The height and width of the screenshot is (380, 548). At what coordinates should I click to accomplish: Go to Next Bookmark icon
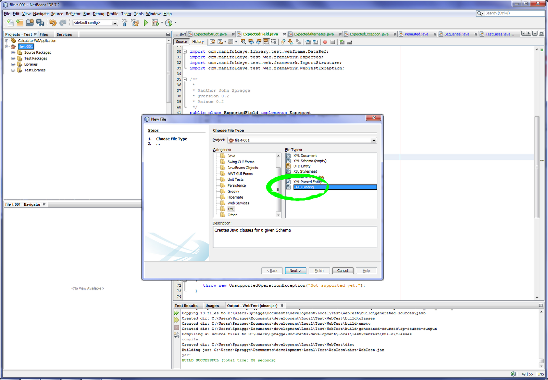(291, 42)
